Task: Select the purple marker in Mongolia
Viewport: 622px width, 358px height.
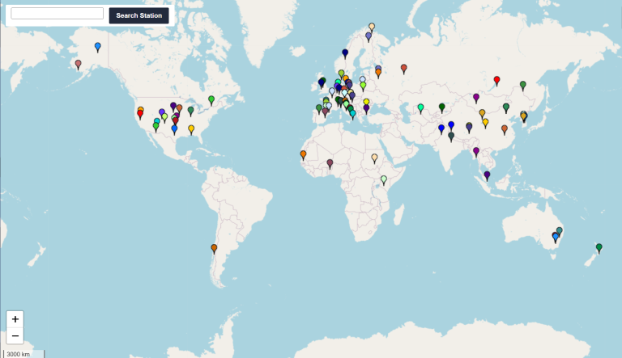Action: pos(476,98)
